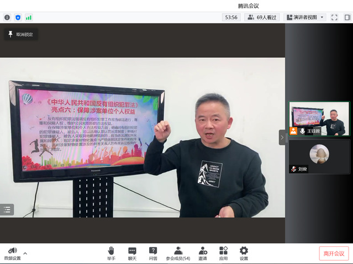
Task: Open the 问答 Q&A panel
Action: pos(153,254)
